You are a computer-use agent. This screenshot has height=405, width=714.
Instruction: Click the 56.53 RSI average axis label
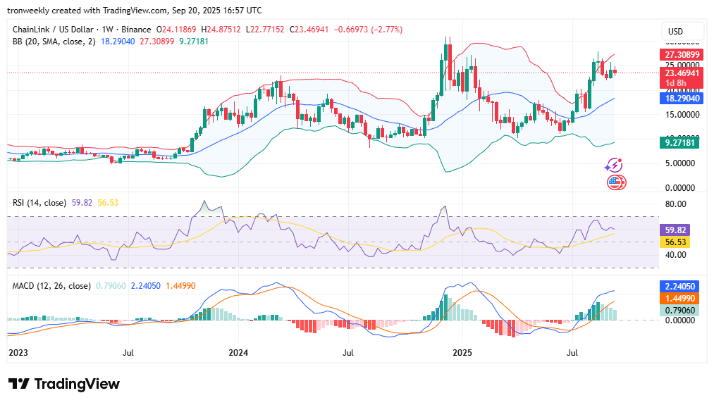tap(675, 242)
